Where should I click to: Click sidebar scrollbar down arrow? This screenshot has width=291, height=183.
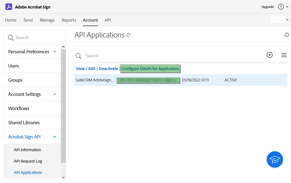click(x=63, y=177)
